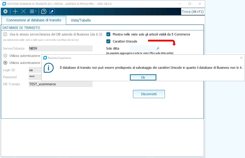Minimize the Gestione Database di Transito window

pos(180,4)
